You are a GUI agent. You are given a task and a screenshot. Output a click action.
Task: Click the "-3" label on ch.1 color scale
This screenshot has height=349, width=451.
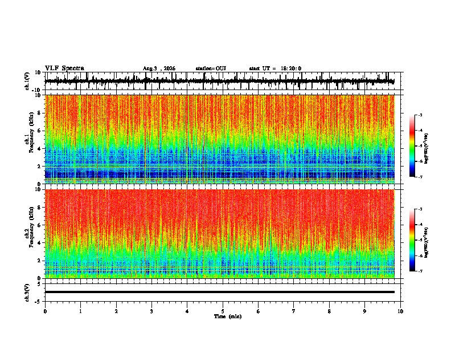[420, 115]
